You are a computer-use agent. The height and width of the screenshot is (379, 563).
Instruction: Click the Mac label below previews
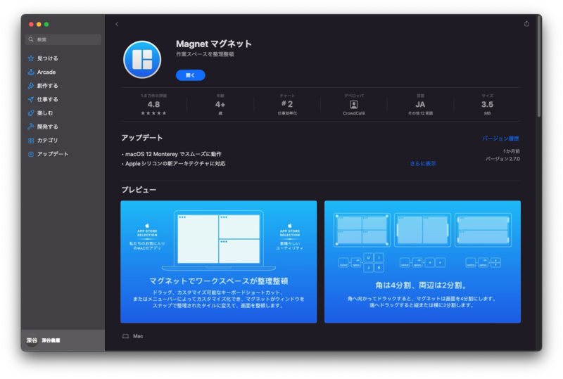pyautogui.click(x=138, y=336)
